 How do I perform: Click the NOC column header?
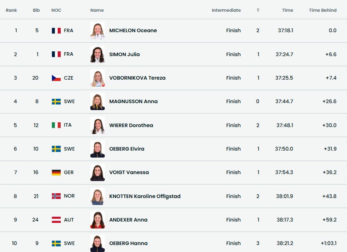(x=56, y=10)
